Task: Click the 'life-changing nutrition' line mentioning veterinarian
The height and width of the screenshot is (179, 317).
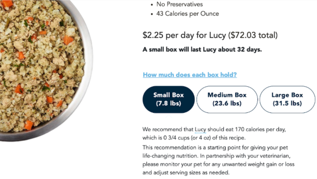Action: (217, 156)
